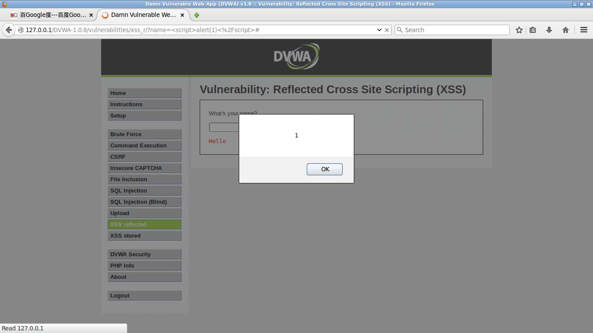
Task: Go to the Home page icon
Action: (x=565, y=30)
